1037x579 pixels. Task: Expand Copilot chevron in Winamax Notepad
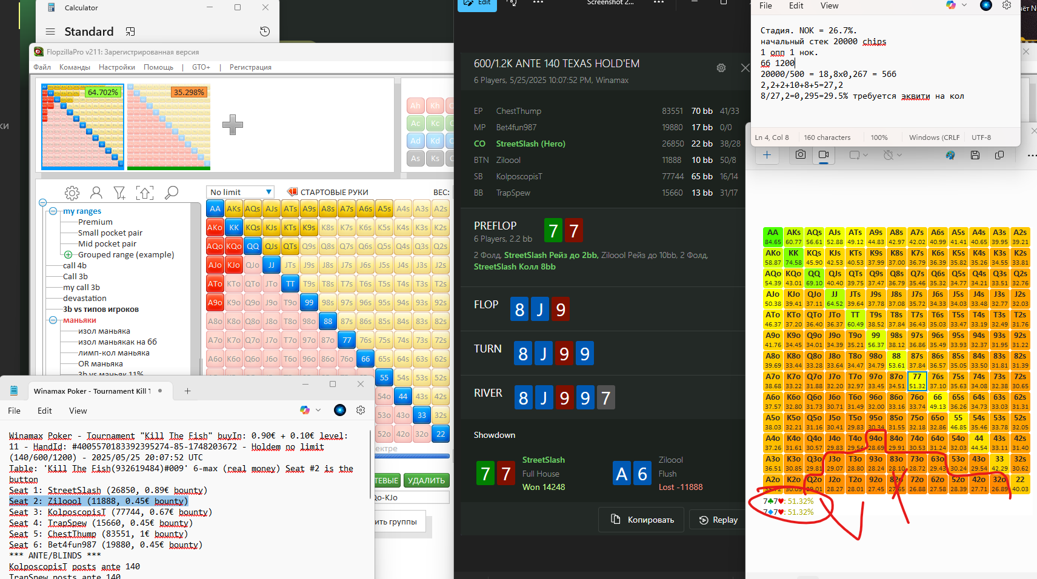click(318, 410)
